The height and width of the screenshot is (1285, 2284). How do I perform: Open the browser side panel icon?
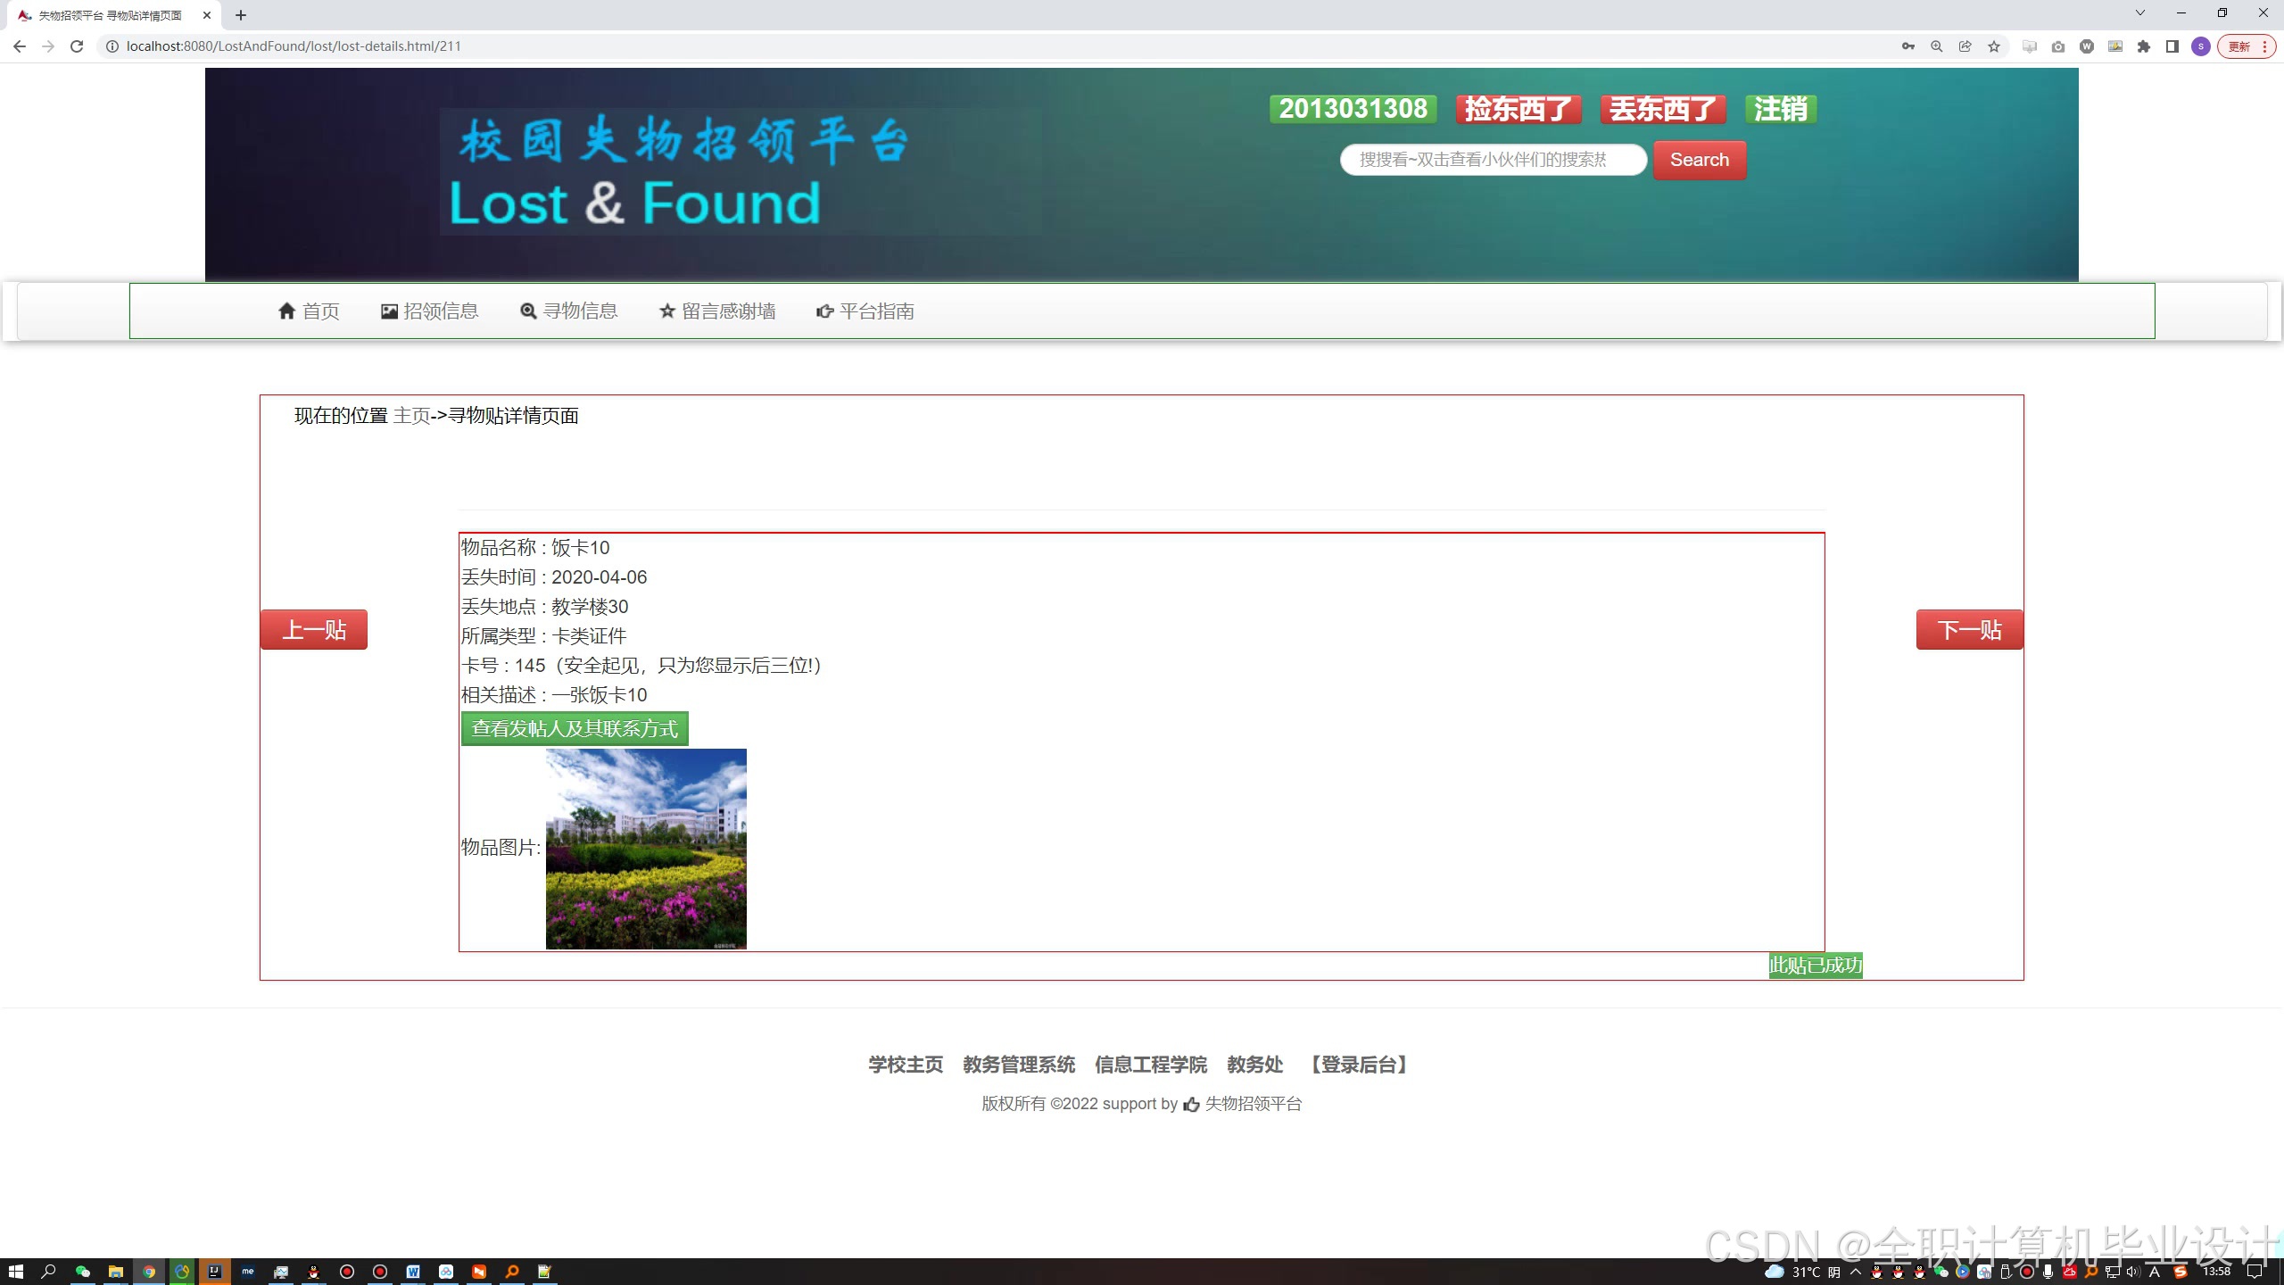pyautogui.click(x=2172, y=46)
